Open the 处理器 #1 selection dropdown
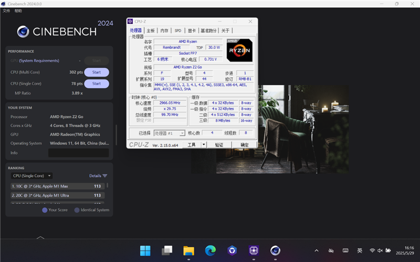The width and height of the screenshot is (420, 262). click(x=169, y=133)
